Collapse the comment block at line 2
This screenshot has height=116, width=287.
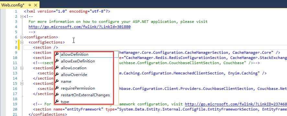(x=22, y=16)
